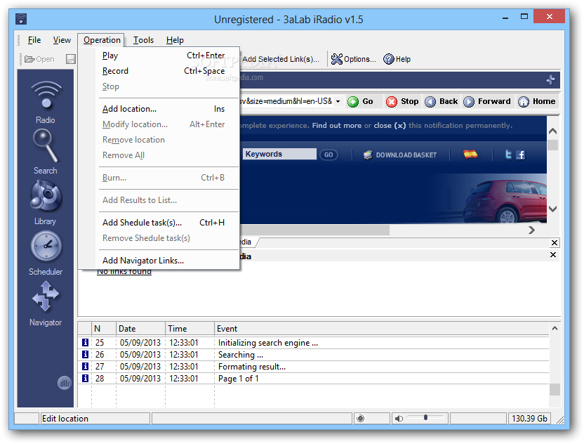The width and height of the screenshot is (584, 444).
Task: Click the Date column header
Action: click(140, 328)
